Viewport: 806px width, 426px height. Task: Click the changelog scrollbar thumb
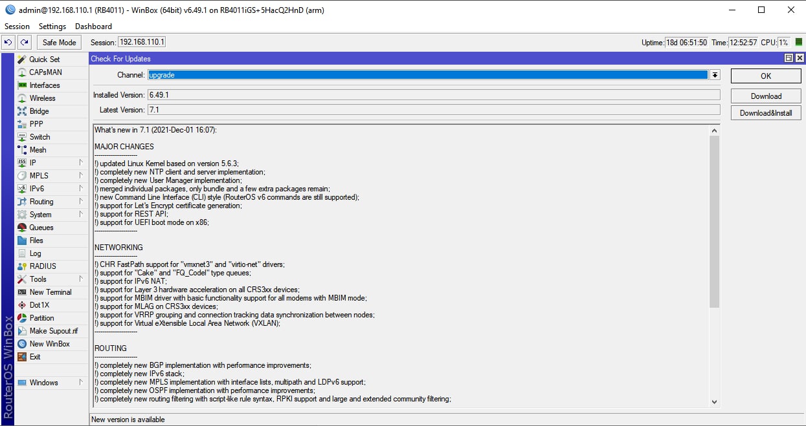pos(714,222)
